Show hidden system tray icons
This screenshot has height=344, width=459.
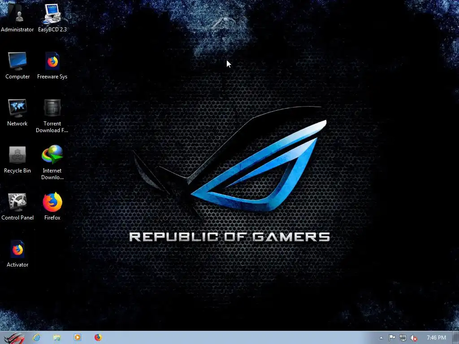381,338
